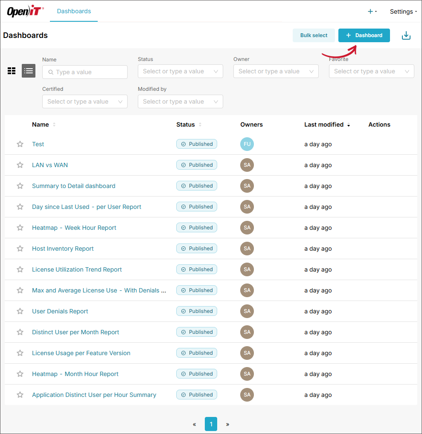Select page 1 in pagination

tap(211, 424)
